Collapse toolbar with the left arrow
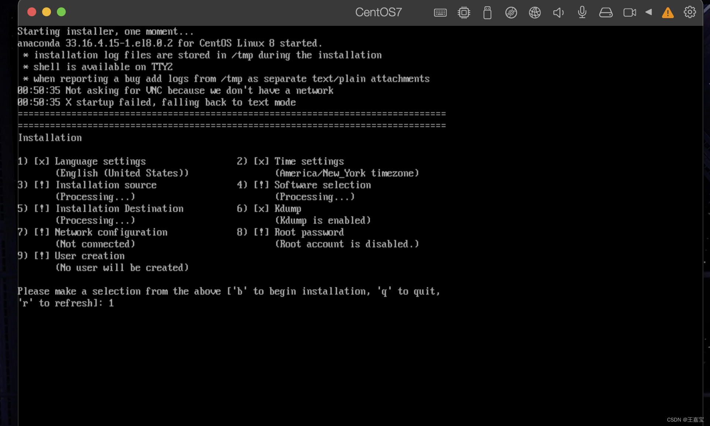This screenshot has width=710, height=426. coord(649,12)
